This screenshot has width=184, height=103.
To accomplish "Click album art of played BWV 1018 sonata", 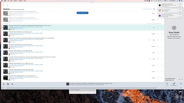I will pos(6,14).
